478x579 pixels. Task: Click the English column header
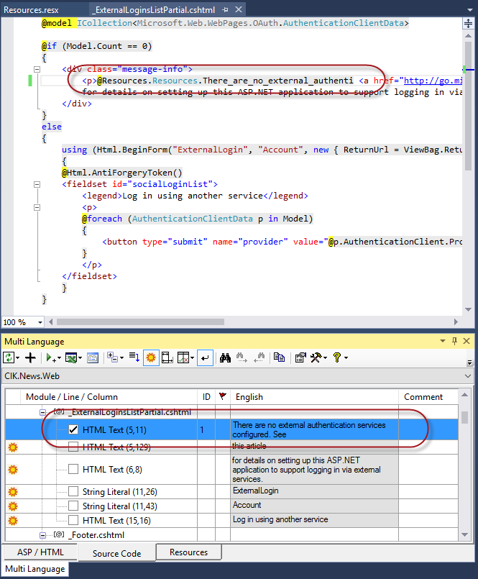click(x=249, y=396)
